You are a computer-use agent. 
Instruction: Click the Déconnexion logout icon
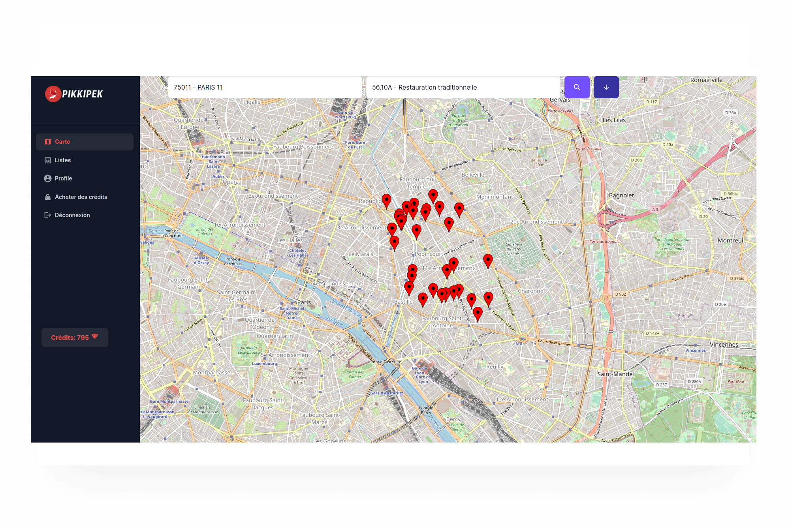[x=48, y=215]
